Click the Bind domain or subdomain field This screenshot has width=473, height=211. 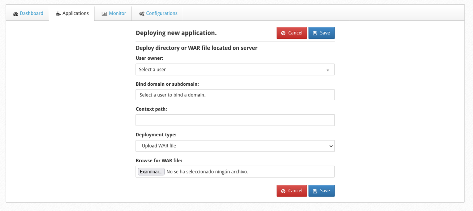click(x=235, y=95)
